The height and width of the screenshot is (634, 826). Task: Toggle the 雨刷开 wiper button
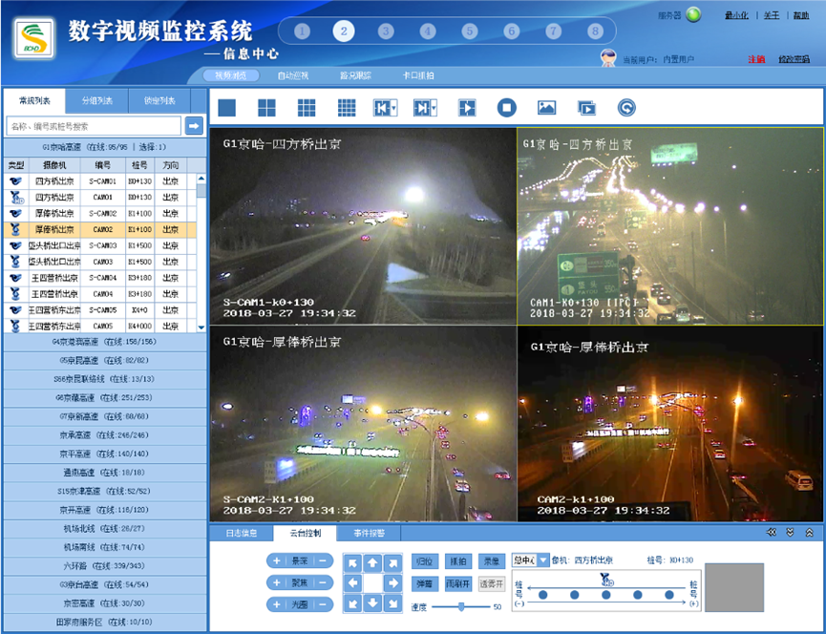coord(458,582)
